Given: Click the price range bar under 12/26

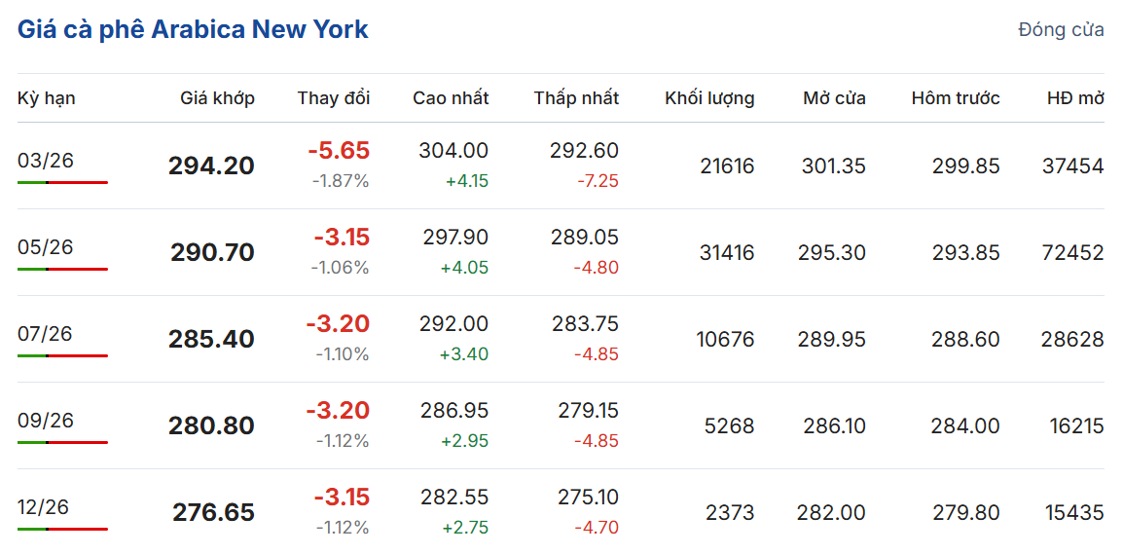Looking at the screenshot, I should (x=62, y=529).
